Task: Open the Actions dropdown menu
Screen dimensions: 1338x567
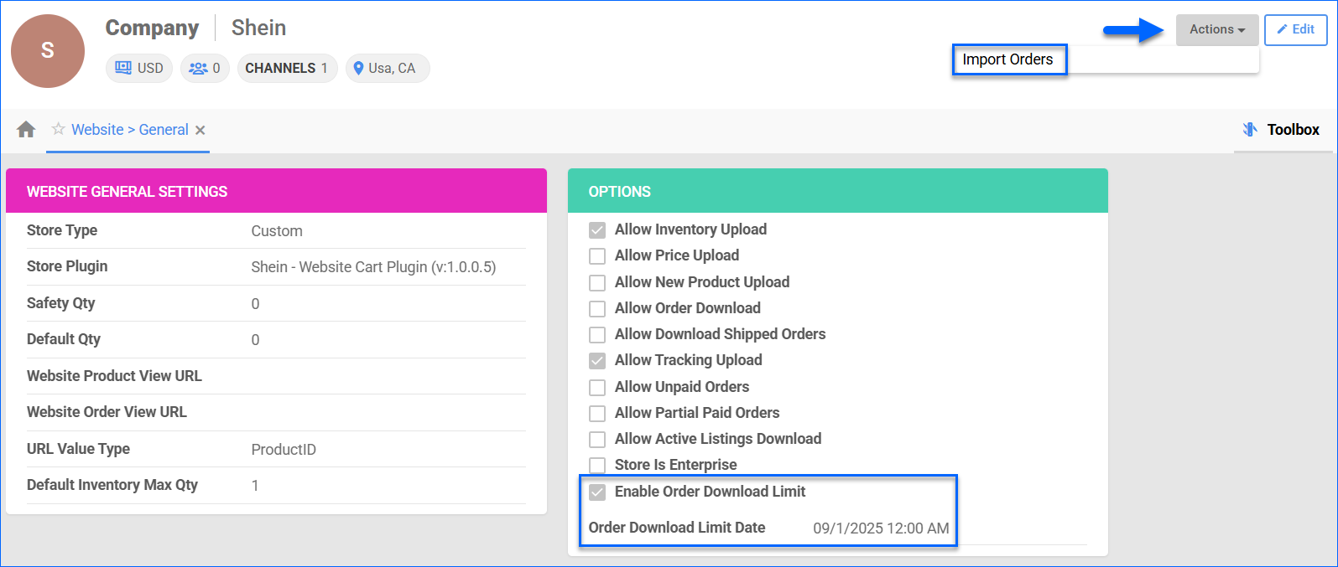Action: pyautogui.click(x=1216, y=29)
